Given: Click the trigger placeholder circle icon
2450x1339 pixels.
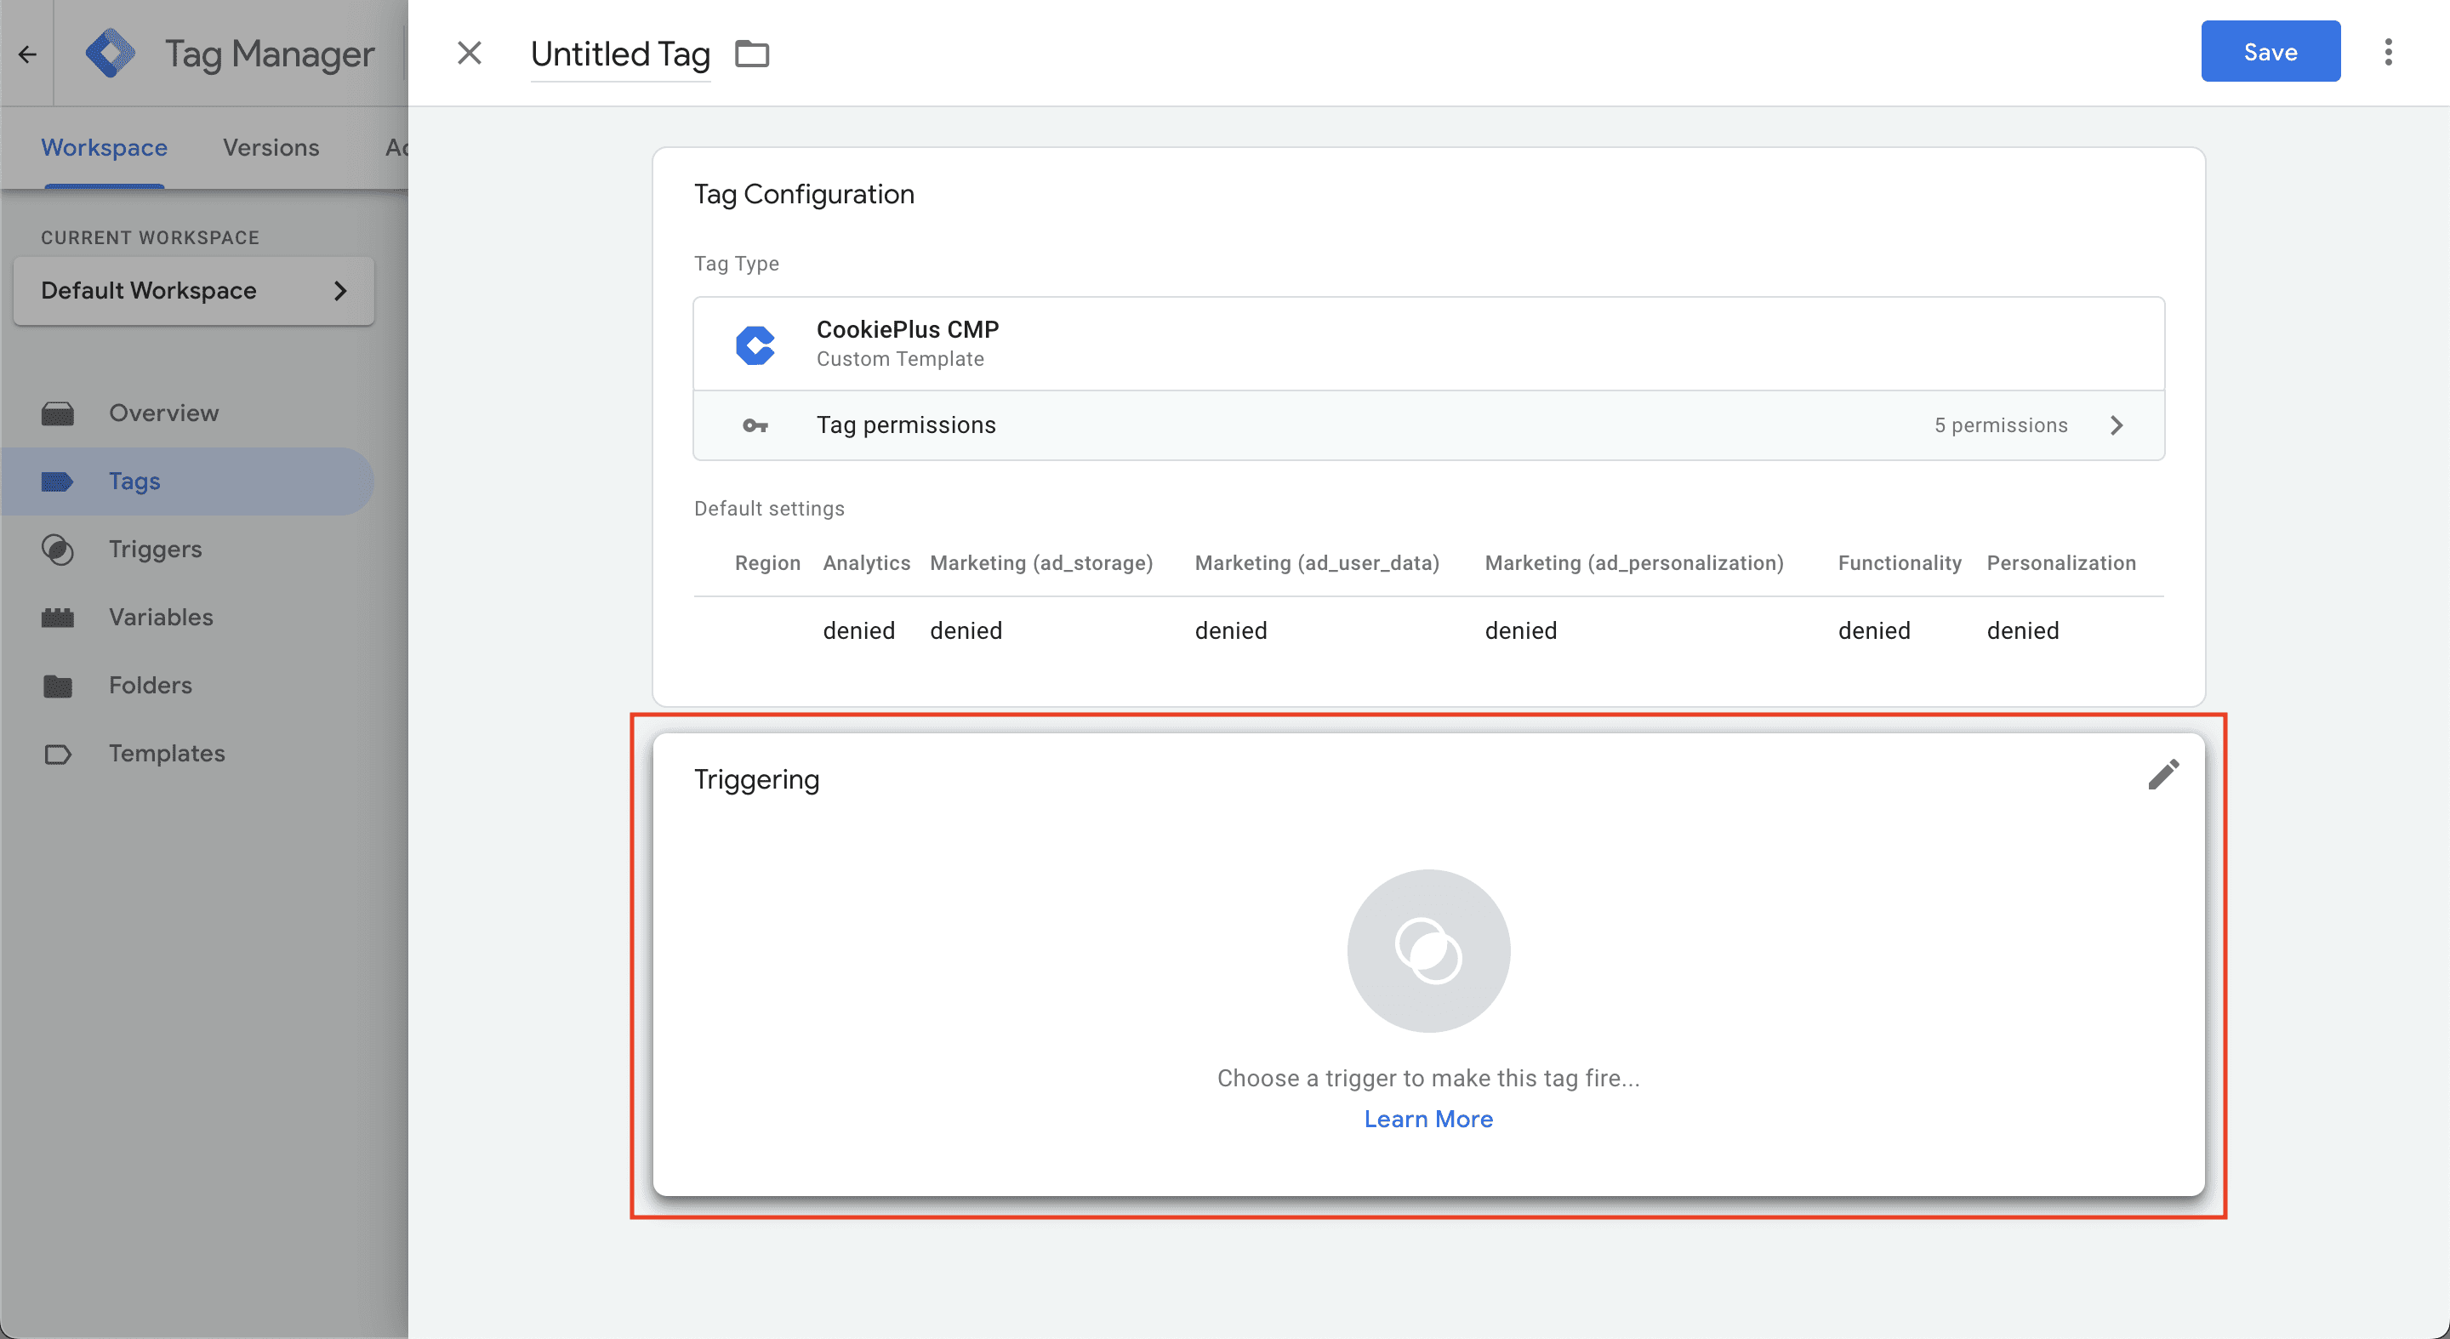Looking at the screenshot, I should tap(1428, 950).
